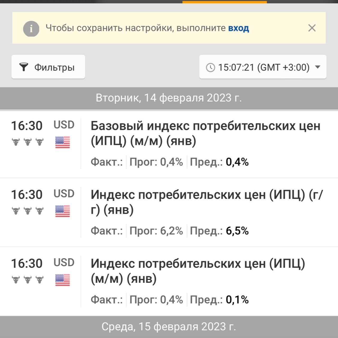Click previous value 6,5% of CPI г/г
Image resolution: width=338 pixels, height=338 pixels.
click(237, 231)
